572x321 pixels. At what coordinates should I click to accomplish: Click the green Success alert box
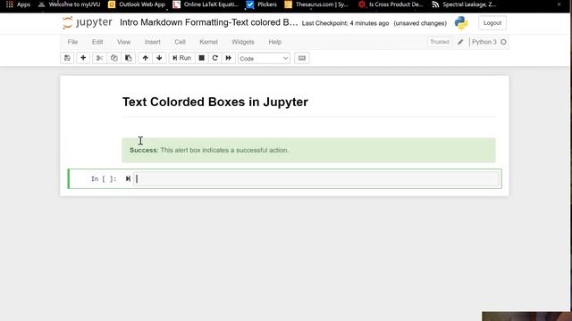coord(308,151)
